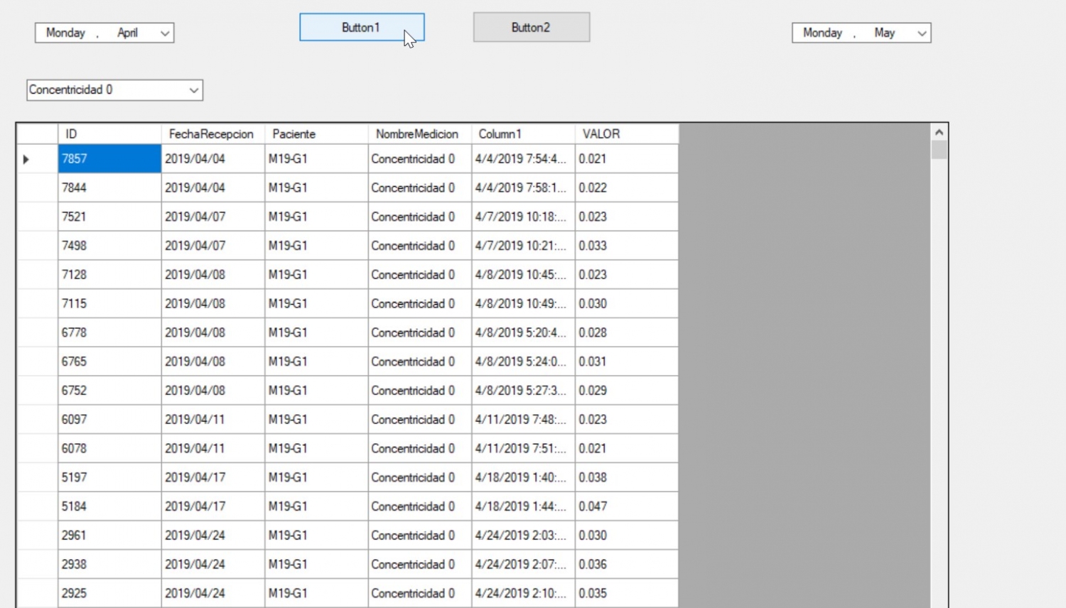Sort by the NombreMedicion column header
This screenshot has height=608, width=1066.
click(x=420, y=134)
